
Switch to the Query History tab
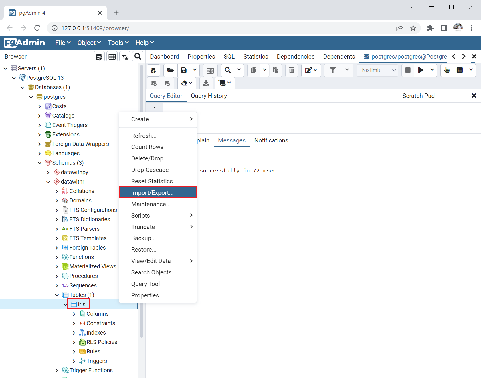(209, 96)
